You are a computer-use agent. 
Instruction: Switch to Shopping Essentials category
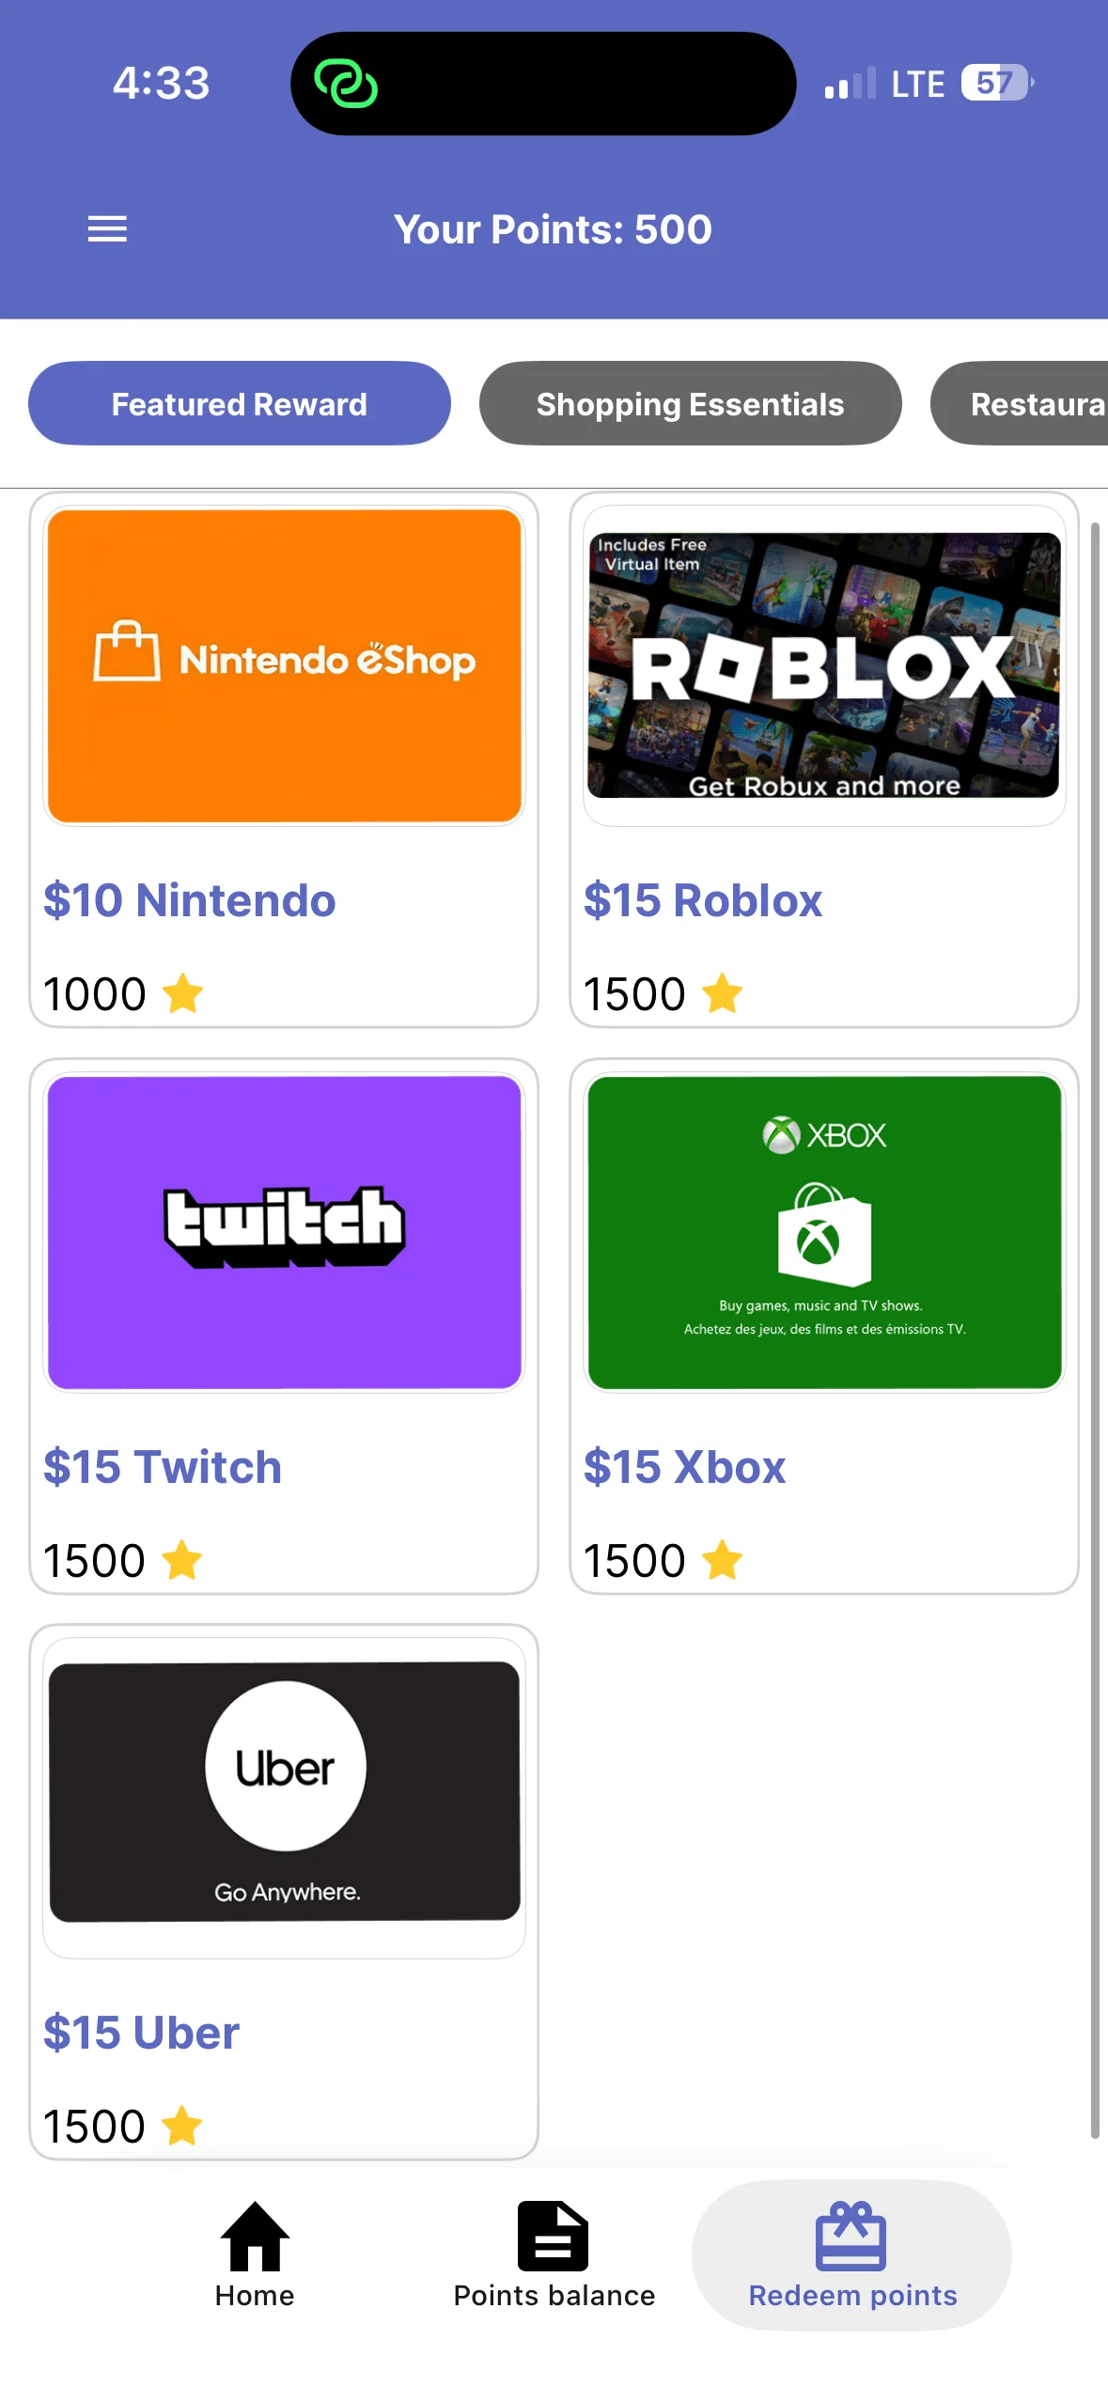coord(690,404)
